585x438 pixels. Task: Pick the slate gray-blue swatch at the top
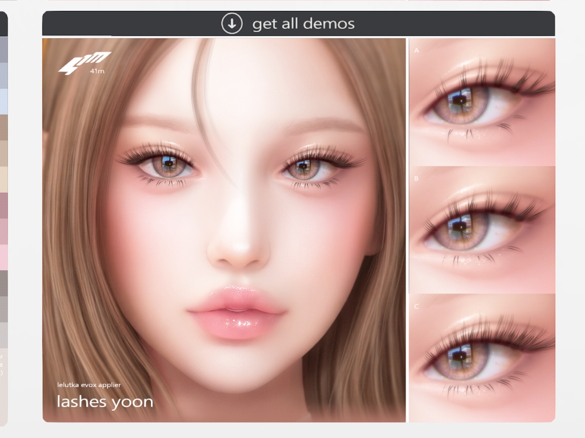click(3, 50)
